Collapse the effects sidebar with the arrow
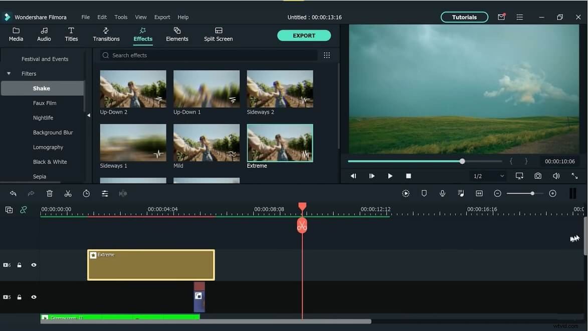The image size is (588, 331). [89, 115]
